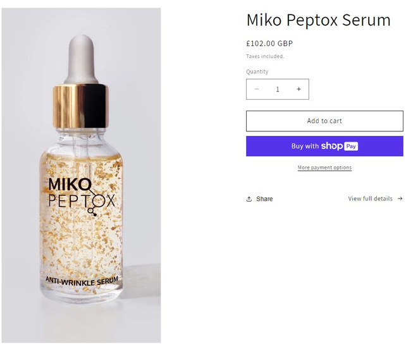Buy now with the Shop Pay button
The height and width of the screenshot is (345, 406).
tap(324, 146)
